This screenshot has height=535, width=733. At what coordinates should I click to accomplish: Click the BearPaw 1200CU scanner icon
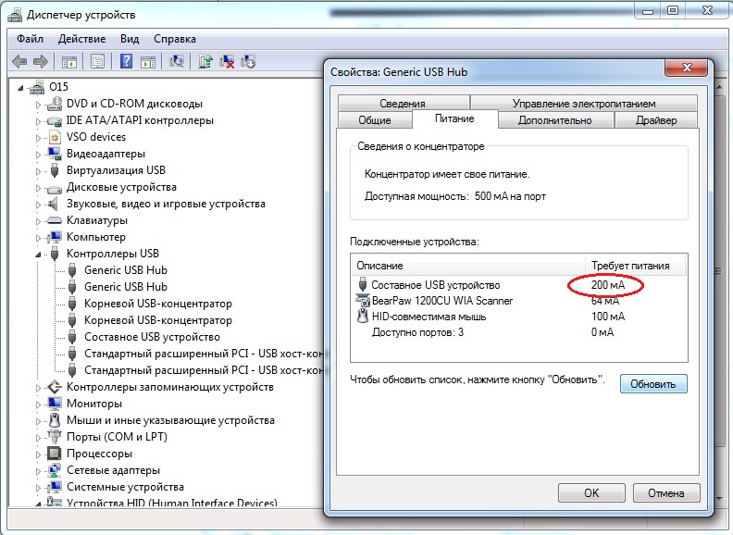pyautogui.click(x=363, y=300)
